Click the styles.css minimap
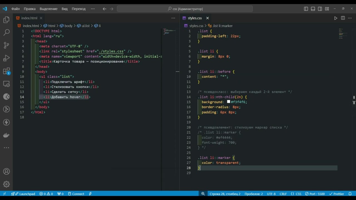Screen dimensions: 356x200 pos(343,33)
